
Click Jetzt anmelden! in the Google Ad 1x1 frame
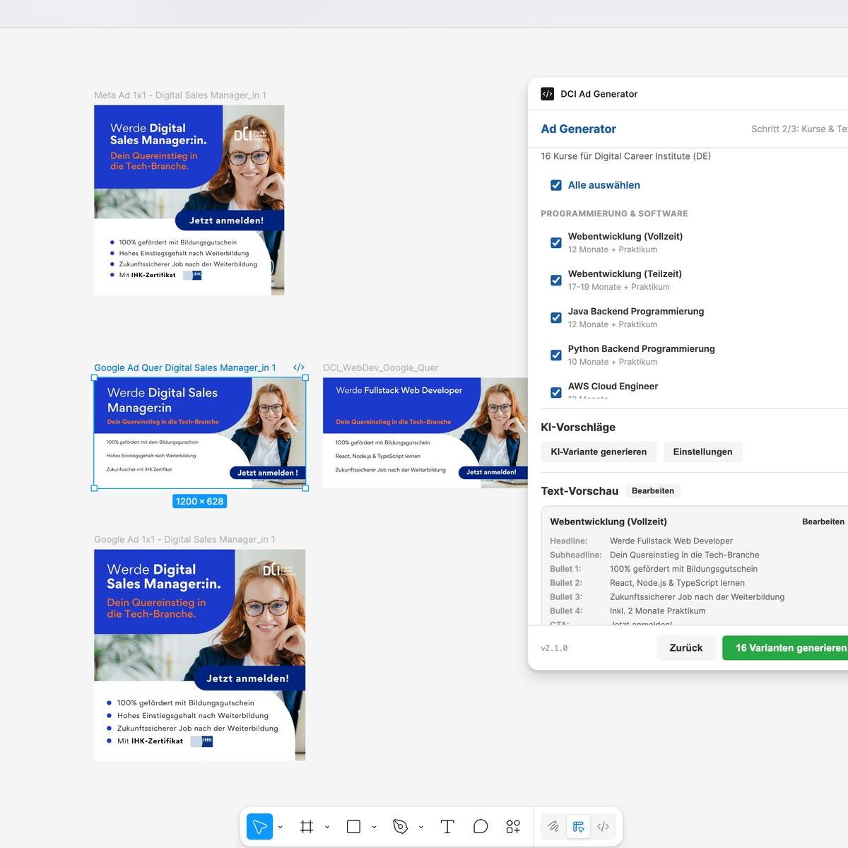click(x=248, y=678)
